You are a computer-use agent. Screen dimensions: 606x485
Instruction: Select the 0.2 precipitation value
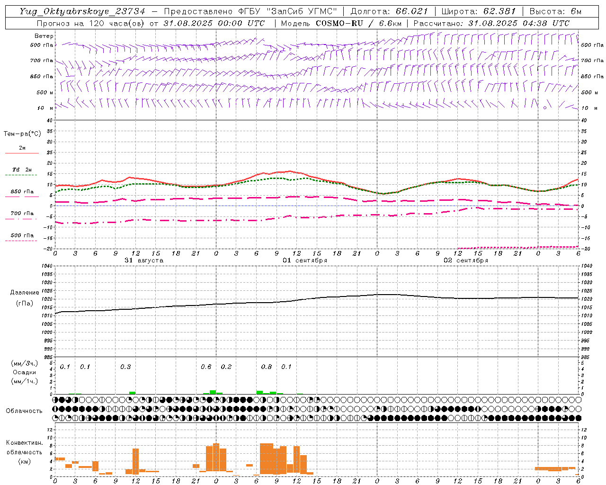click(226, 367)
